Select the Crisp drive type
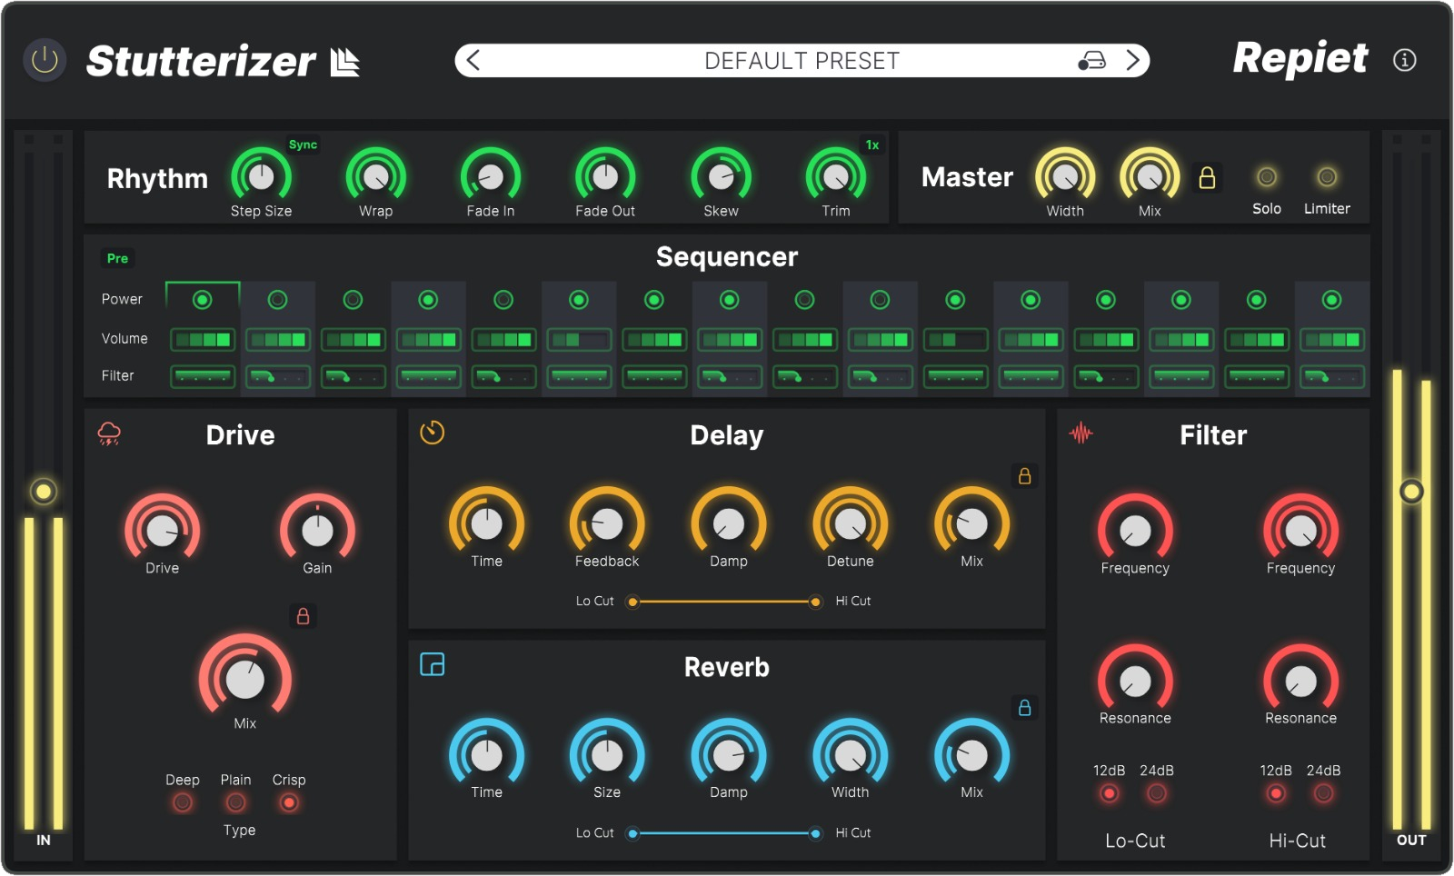1454x876 pixels. [x=289, y=802]
